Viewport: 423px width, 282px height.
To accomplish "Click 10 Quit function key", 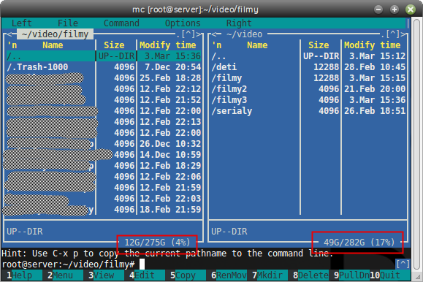I will point(390,275).
